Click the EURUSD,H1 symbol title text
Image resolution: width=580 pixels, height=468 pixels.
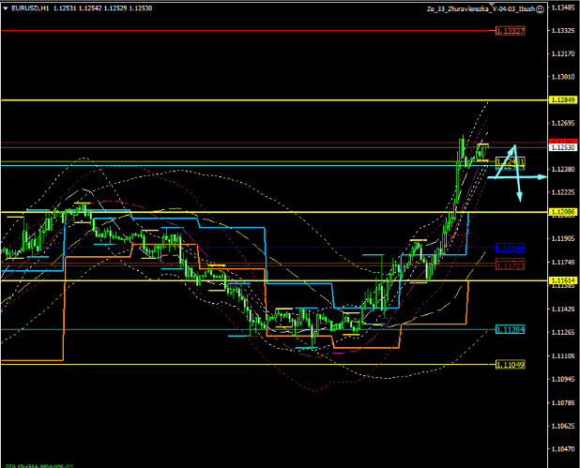pos(28,8)
